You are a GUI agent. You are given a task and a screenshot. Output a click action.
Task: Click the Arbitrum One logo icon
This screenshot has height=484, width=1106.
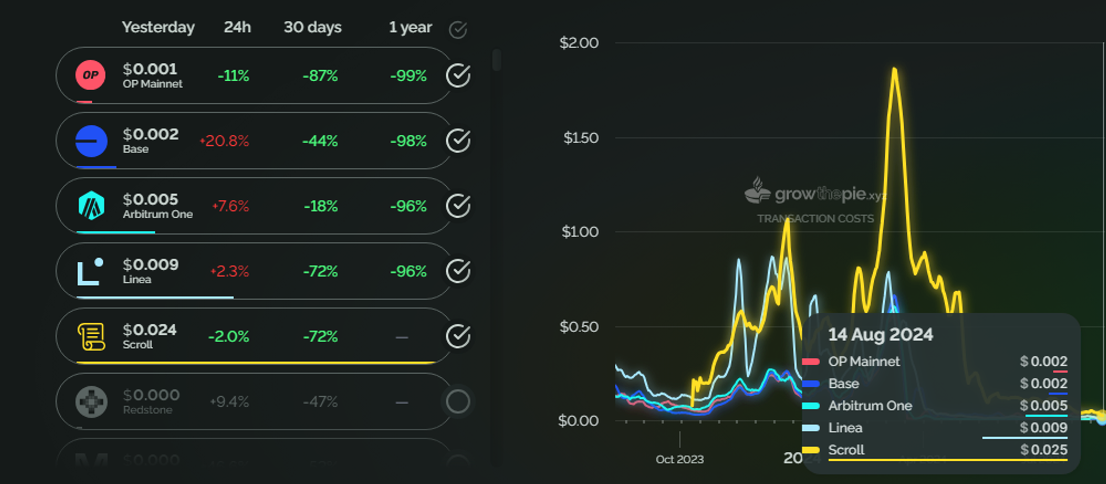(x=91, y=206)
